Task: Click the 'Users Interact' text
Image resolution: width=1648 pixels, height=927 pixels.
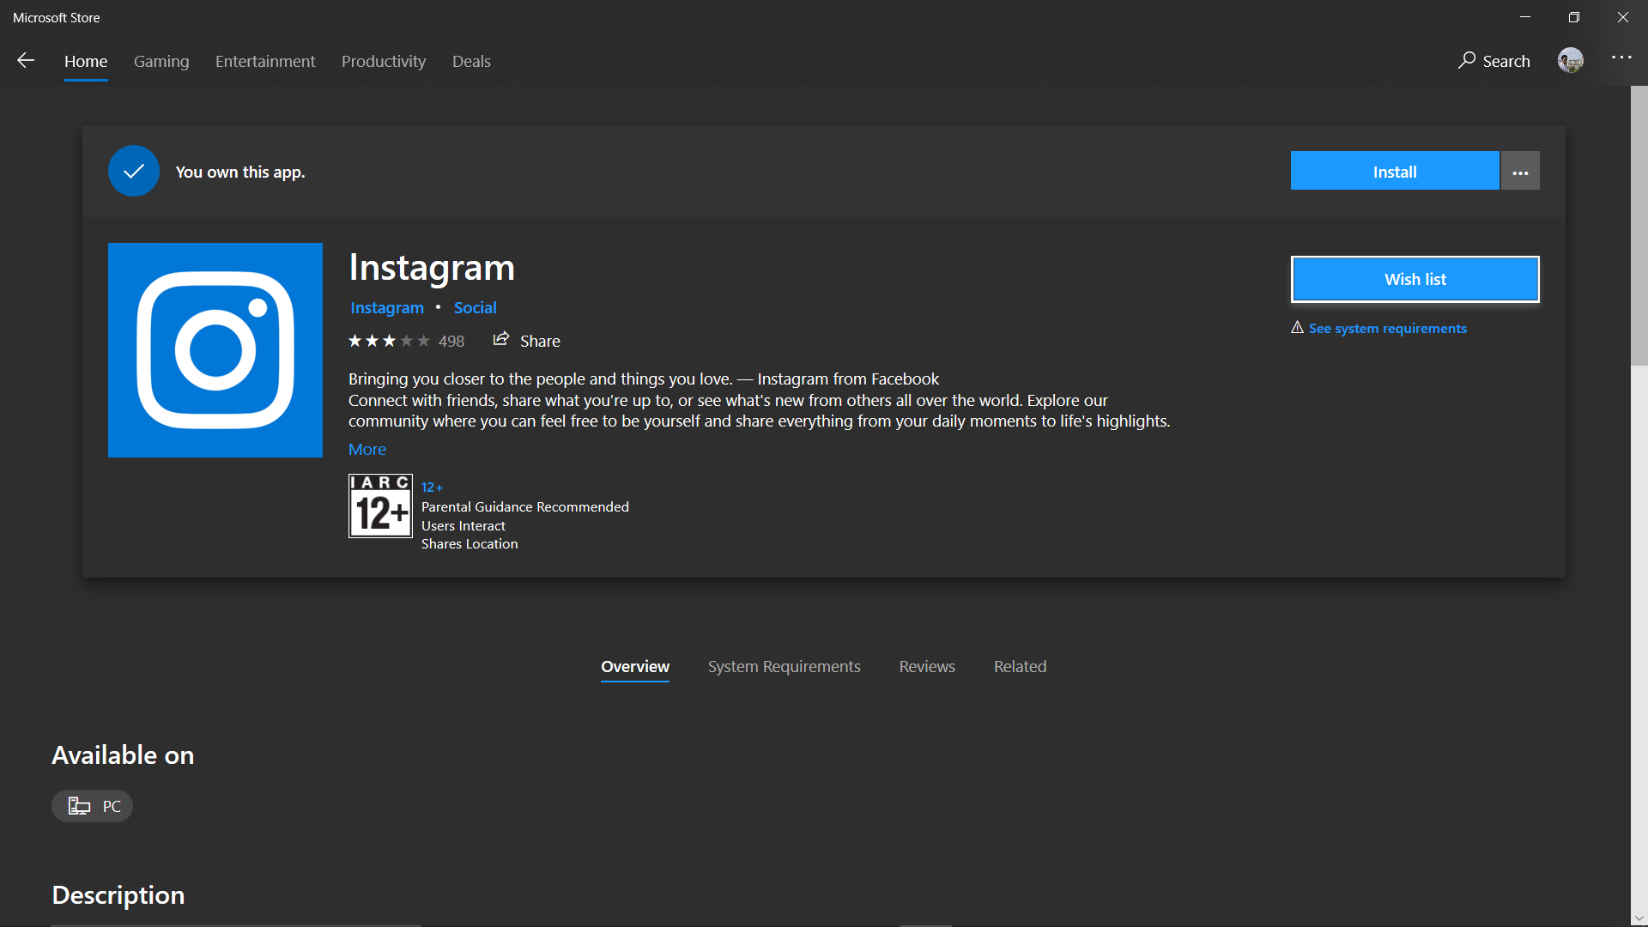Action: point(463,526)
